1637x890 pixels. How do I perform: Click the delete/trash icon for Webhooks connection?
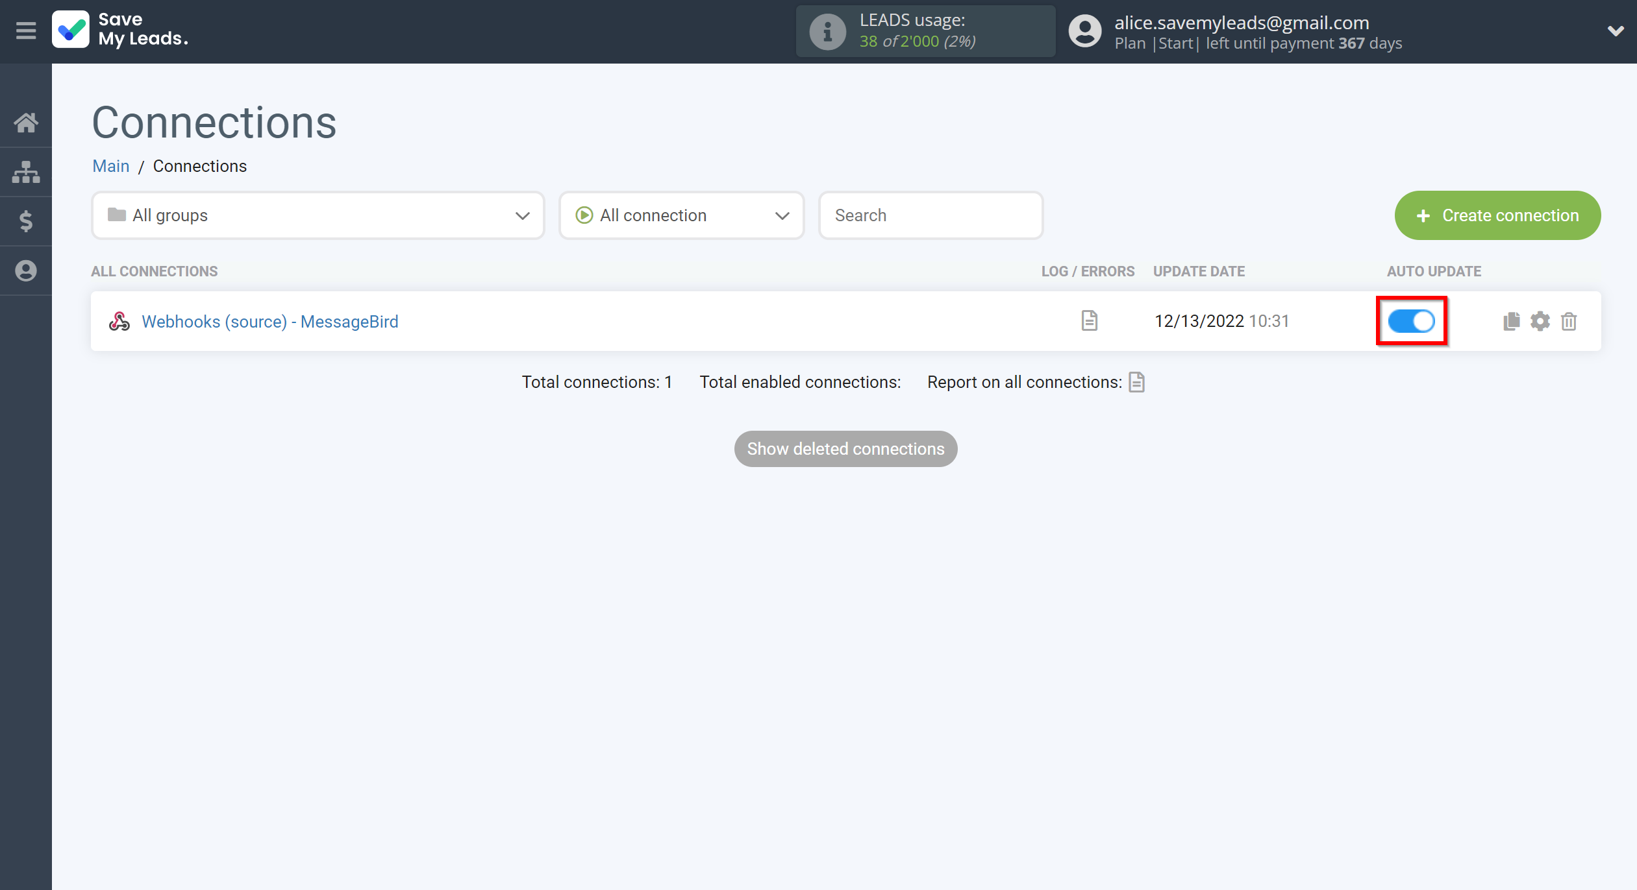(x=1568, y=320)
